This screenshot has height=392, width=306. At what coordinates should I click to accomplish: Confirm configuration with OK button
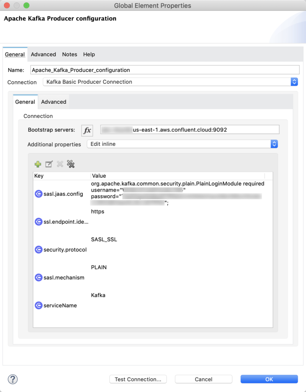[x=269, y=379]
